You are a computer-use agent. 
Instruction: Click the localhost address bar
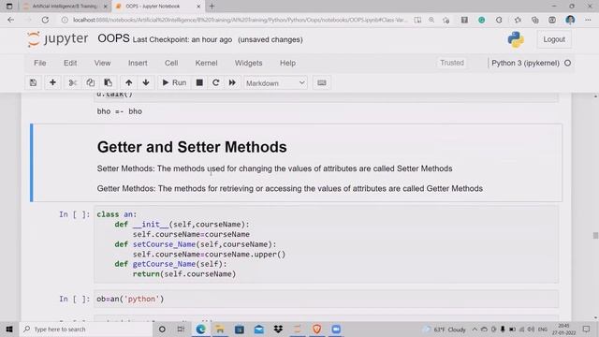click(240, 20)
